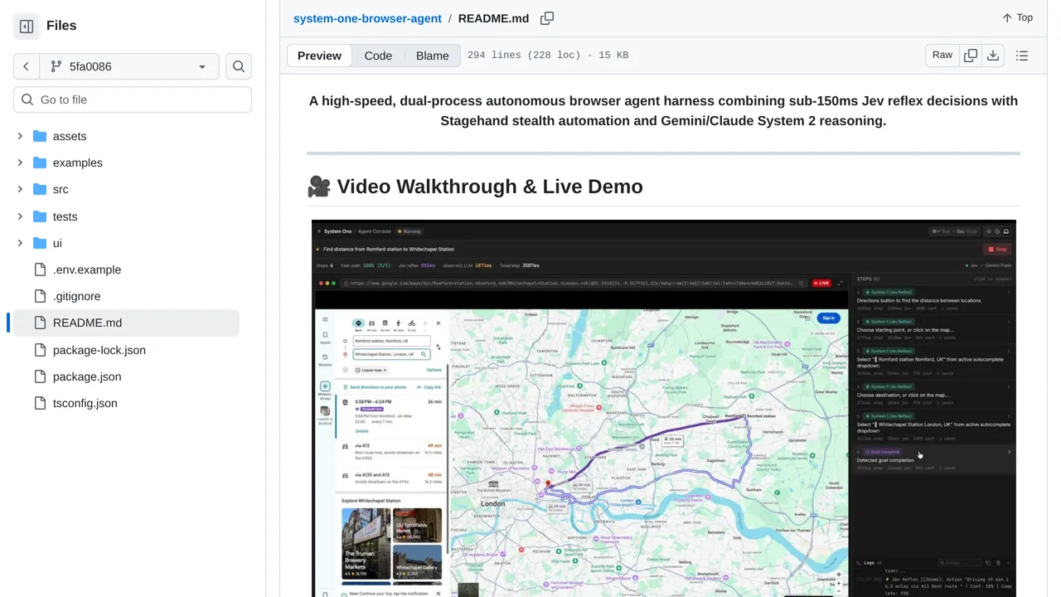Viewport: 1061px width, 597px height.
Task: Download the raw file icon
Action: click(x=993, y=55)
